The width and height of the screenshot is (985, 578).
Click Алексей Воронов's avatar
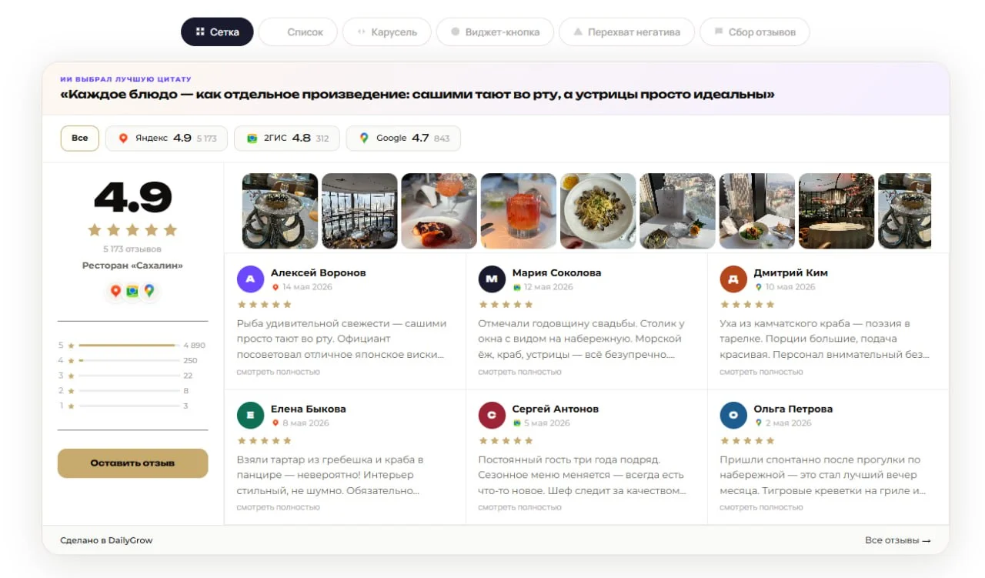(x=250, y=279)
